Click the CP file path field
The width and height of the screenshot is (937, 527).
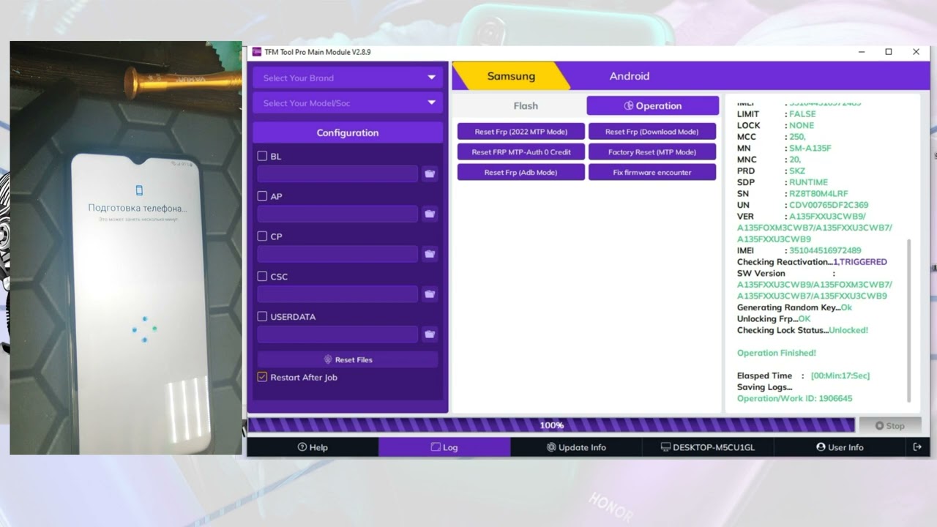tap(337, 254)
